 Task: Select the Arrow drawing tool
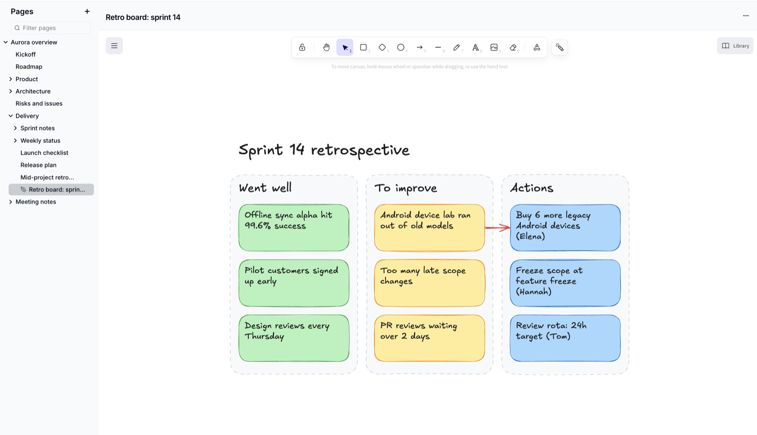[420, 47]
